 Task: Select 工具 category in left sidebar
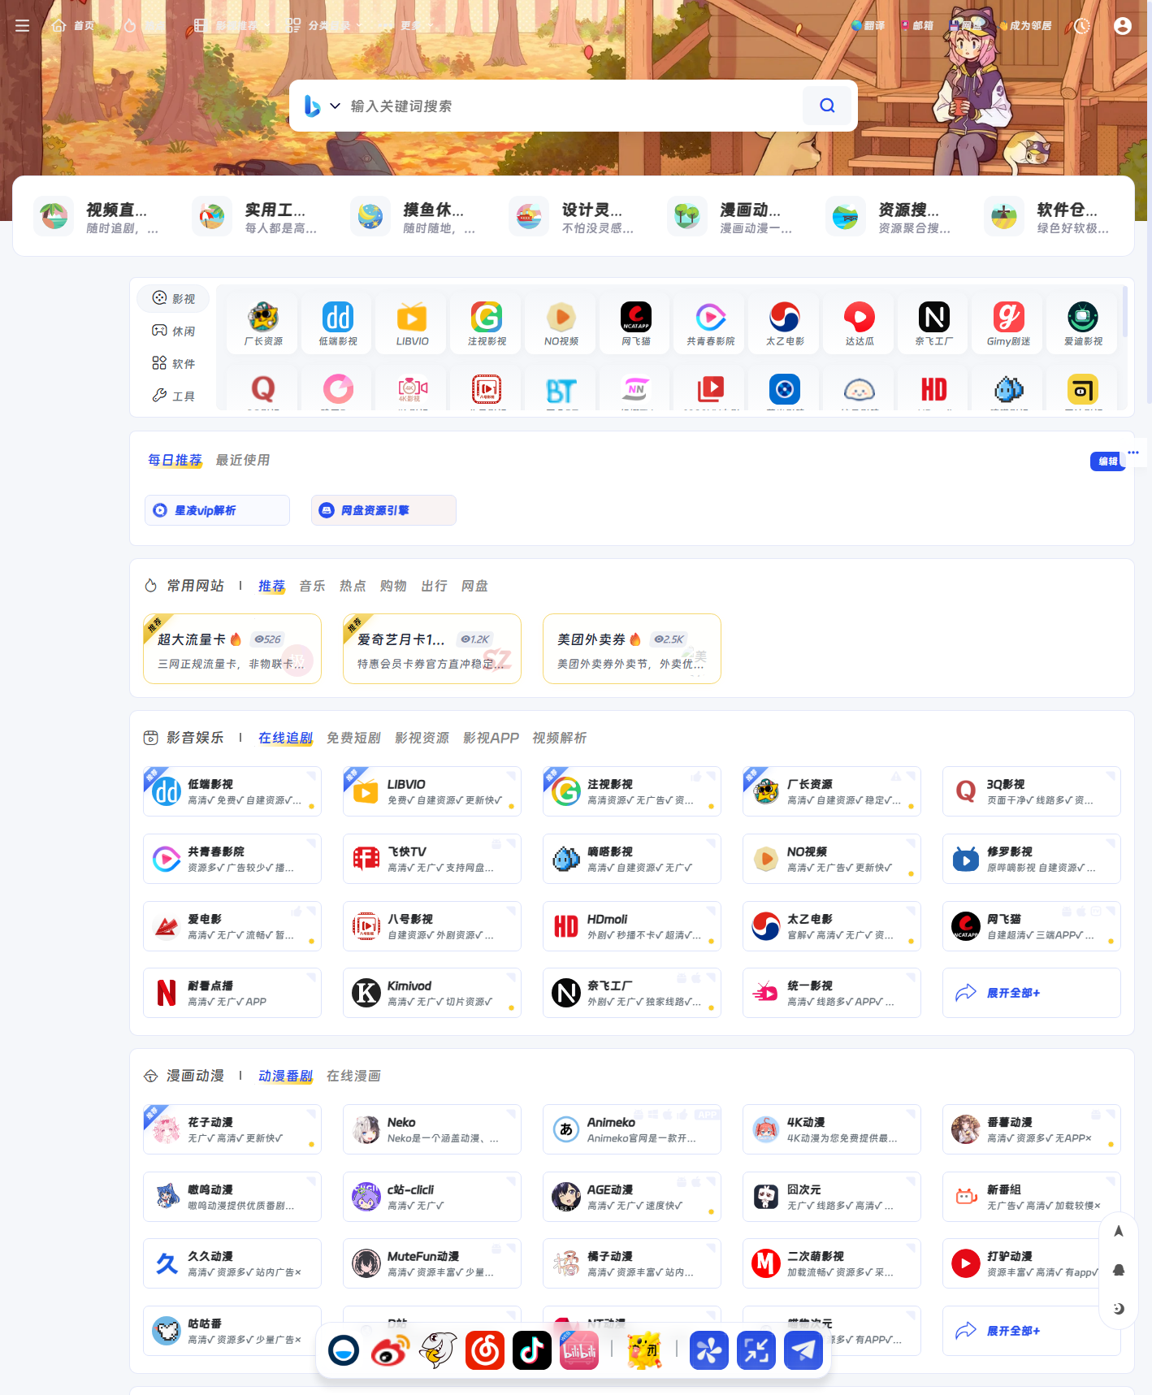click(x=173, y=396)
